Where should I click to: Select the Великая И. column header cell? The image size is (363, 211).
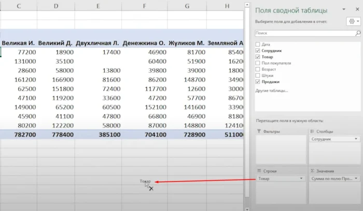18,42
